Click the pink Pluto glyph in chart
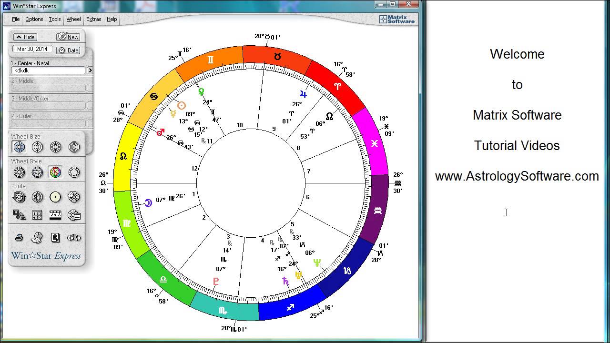 216,281
